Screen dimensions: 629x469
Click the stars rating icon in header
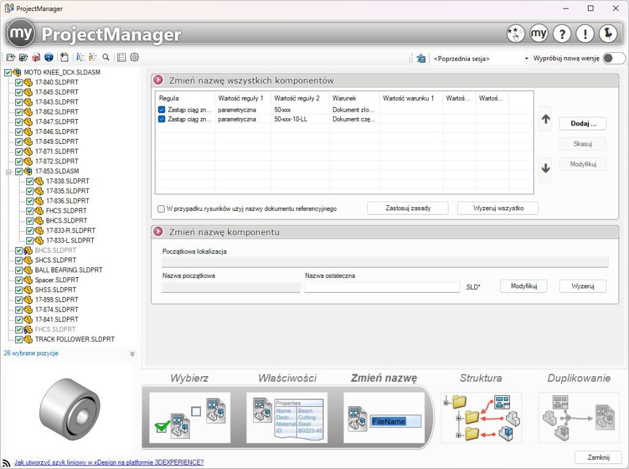(x=515, y=33)
